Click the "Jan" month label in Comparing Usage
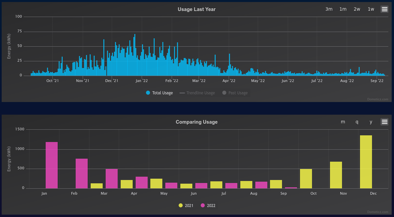The height and width of the screenshot is (217, 394). pyautogui.click(x=44, y=193)
